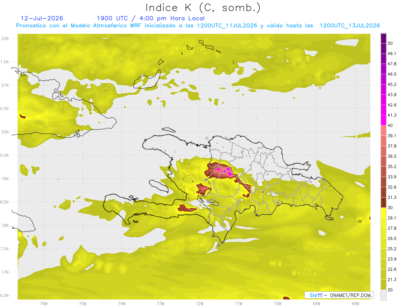Screen dimensions: 399x308
Task: Click the "Indice K (C, somb.)" title
Action: [203, 8]
